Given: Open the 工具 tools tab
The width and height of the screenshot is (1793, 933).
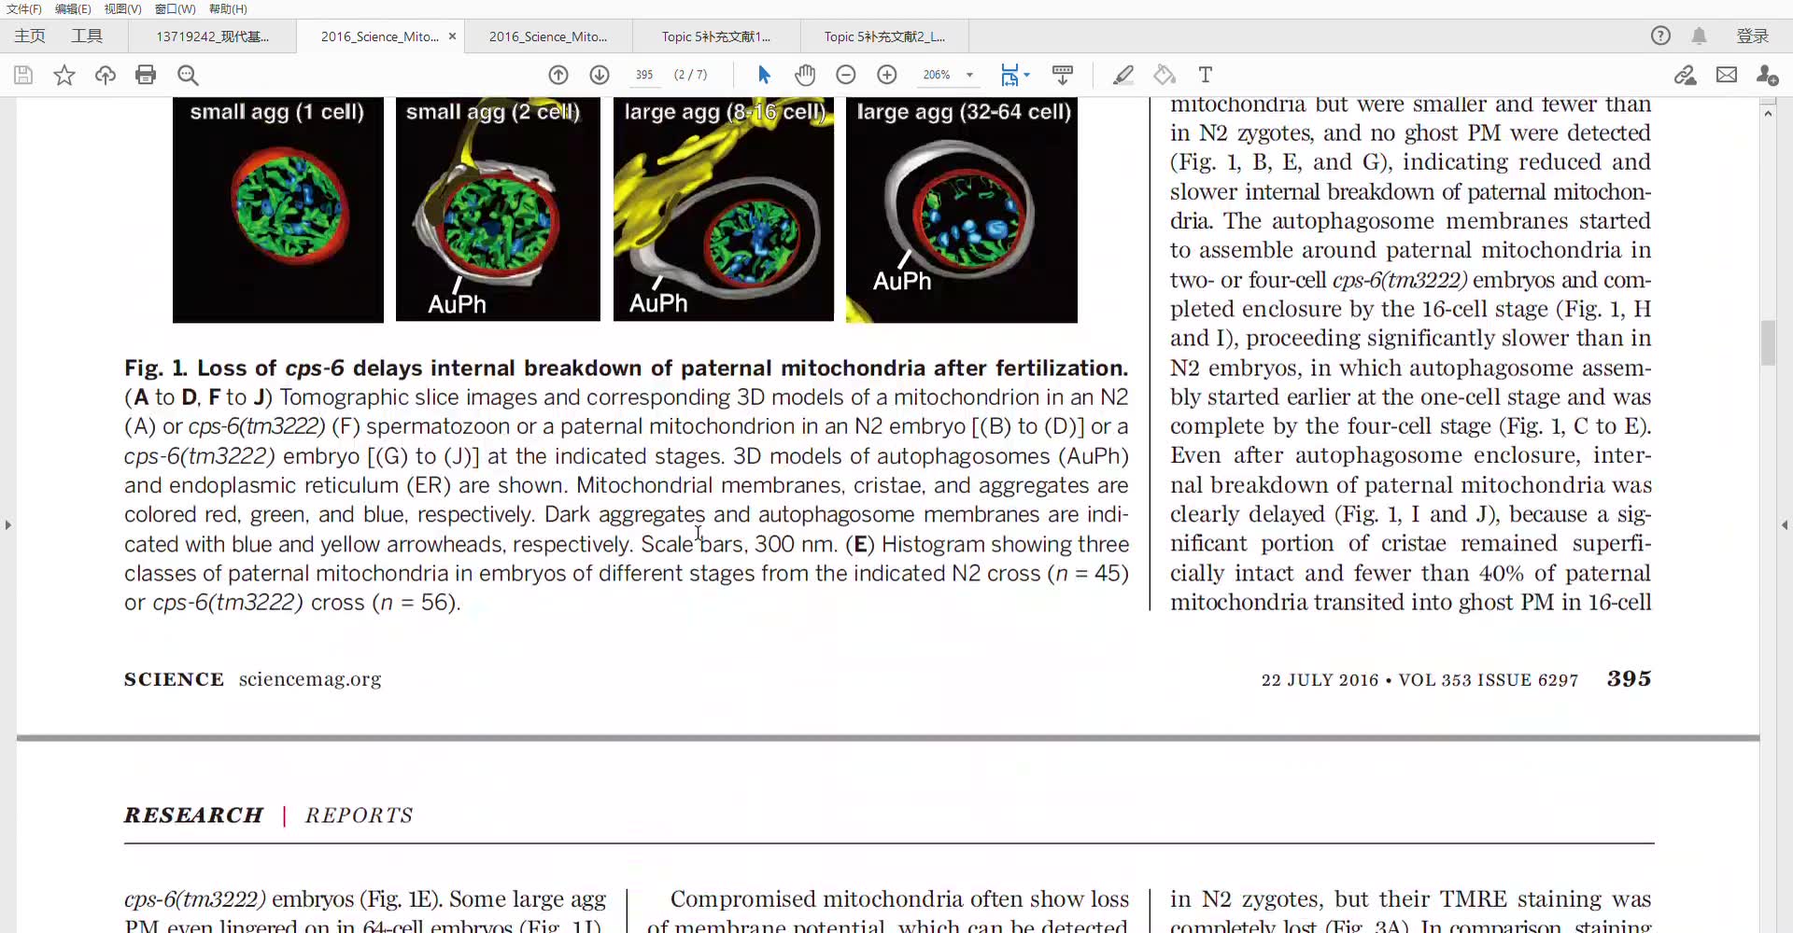Looking at the screenshot, I should (87, 35).
